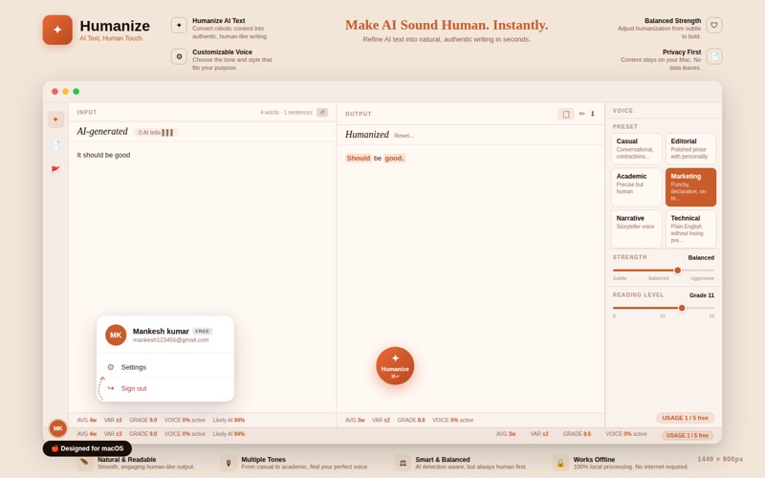This screenshot has width=765, height=478.
Task: Click the 'AI-generated' input heading
Action: (102, 131)
